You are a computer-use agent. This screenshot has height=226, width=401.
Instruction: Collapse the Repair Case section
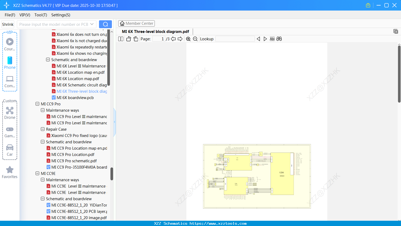[43, 129]
